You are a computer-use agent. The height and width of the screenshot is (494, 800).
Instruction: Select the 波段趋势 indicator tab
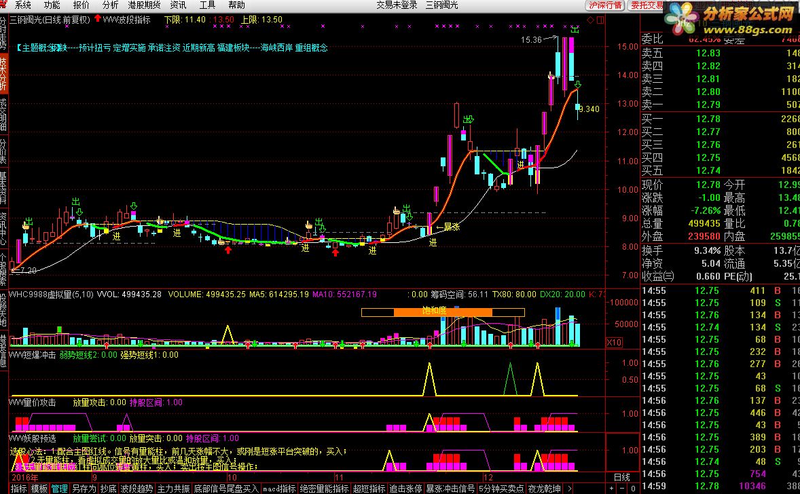point(137,489)
